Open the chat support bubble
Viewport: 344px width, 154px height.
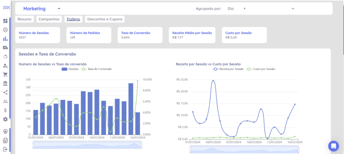click(334, 146)
